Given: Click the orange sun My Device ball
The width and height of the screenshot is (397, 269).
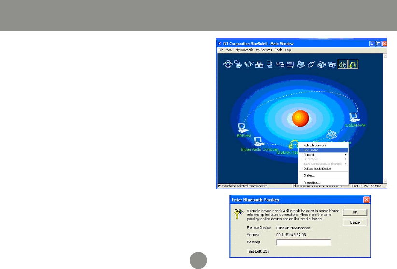Looking at the screenshot, I should 300,118.
